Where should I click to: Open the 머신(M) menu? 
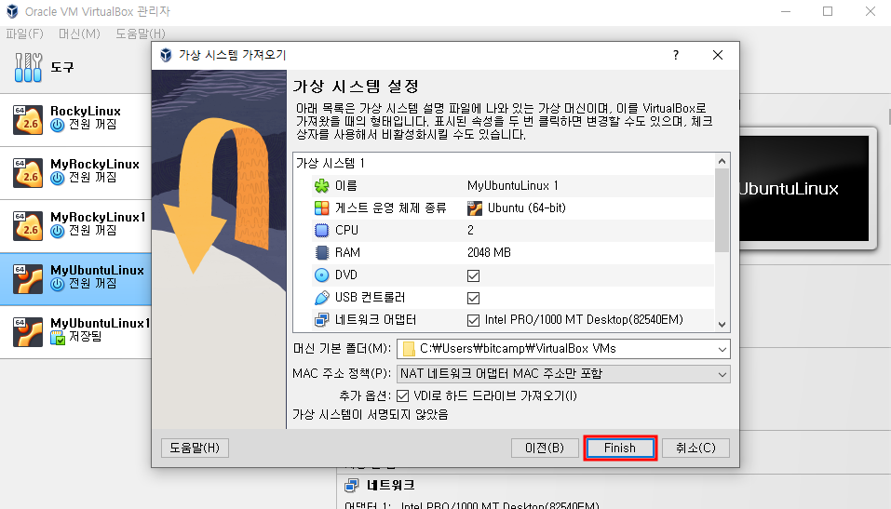79,34
